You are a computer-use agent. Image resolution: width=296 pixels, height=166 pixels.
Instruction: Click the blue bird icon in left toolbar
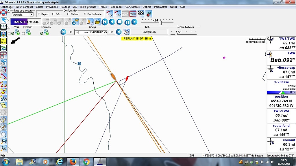(3, 20)
